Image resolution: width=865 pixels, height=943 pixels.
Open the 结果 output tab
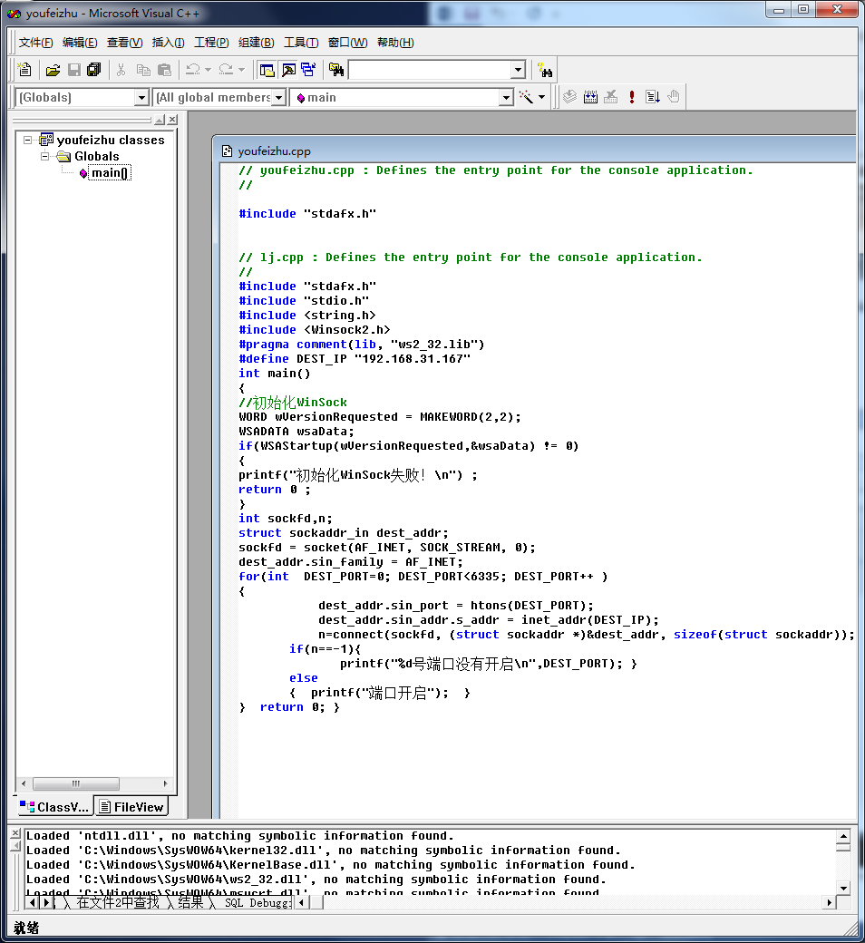click(190, 903)
